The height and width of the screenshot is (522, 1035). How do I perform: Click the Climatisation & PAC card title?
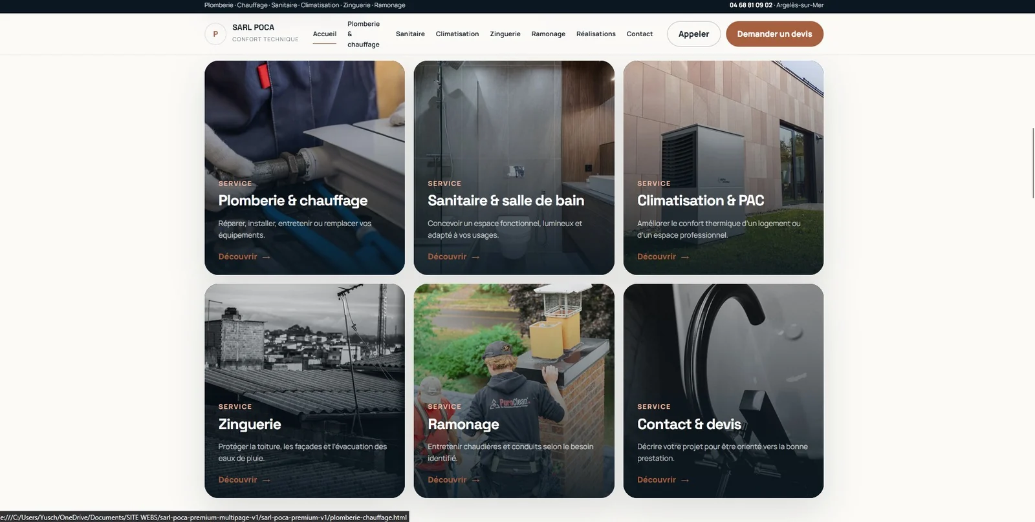coord(701,201)
